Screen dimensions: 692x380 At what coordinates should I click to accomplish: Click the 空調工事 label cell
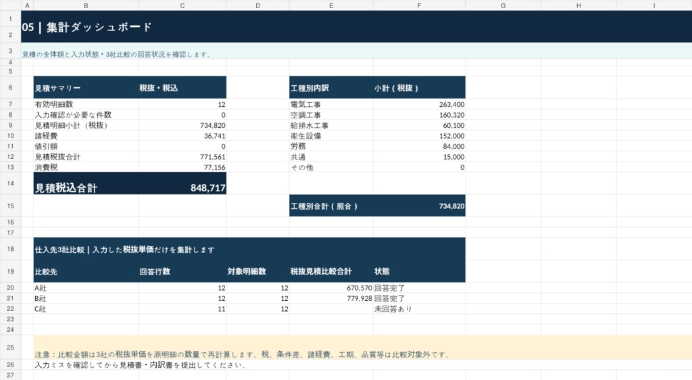click(331, 115)
